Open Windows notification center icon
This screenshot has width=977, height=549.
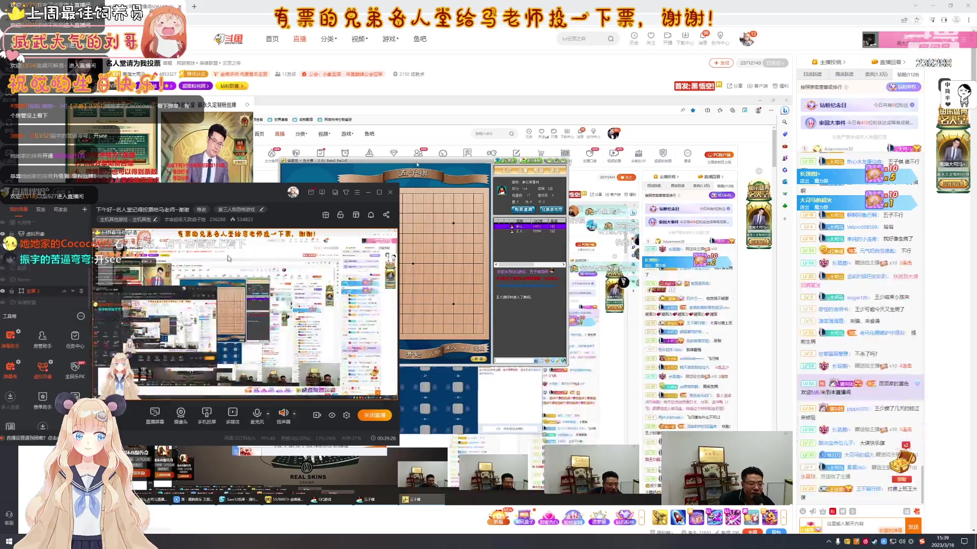coord(964,541)
